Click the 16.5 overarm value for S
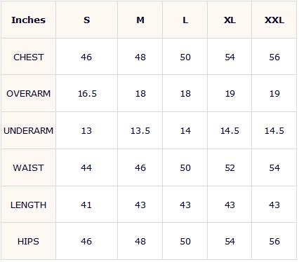Image resolution: width=299 pixels, height=262 pixels. coord(87,94)
